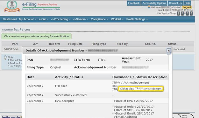Click the Date of Email: 25/10/2017 text

click(x=133, y=114)
